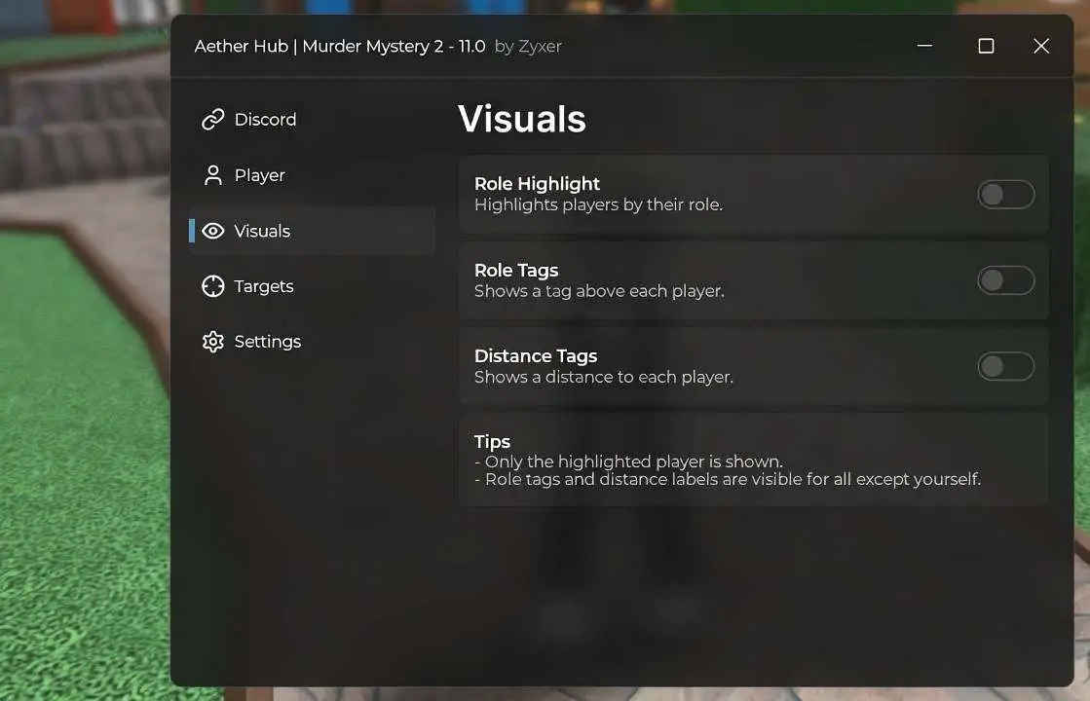Open the Discord tab label

[x=265, y=120]
